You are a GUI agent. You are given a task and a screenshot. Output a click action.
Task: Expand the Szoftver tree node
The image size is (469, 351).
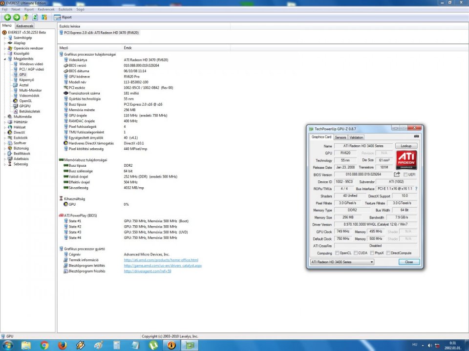pyautogui.click(x=5, y=143)
